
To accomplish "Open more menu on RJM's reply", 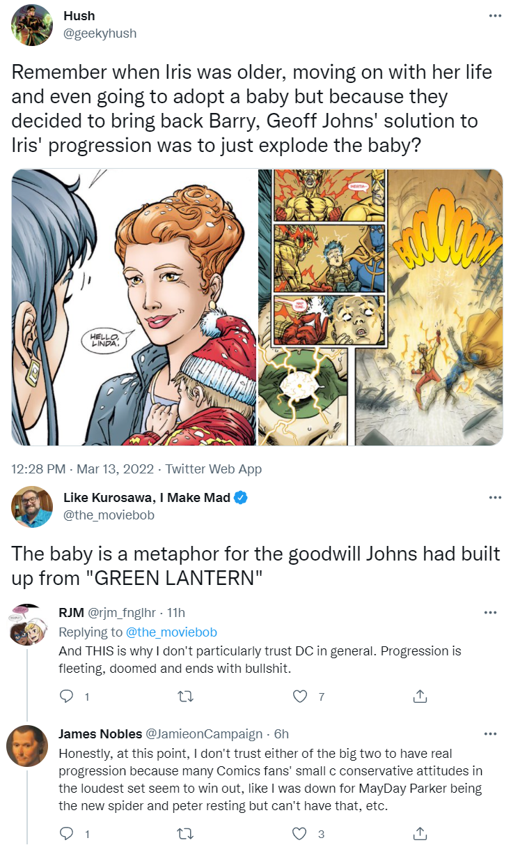I will [490, 613].
